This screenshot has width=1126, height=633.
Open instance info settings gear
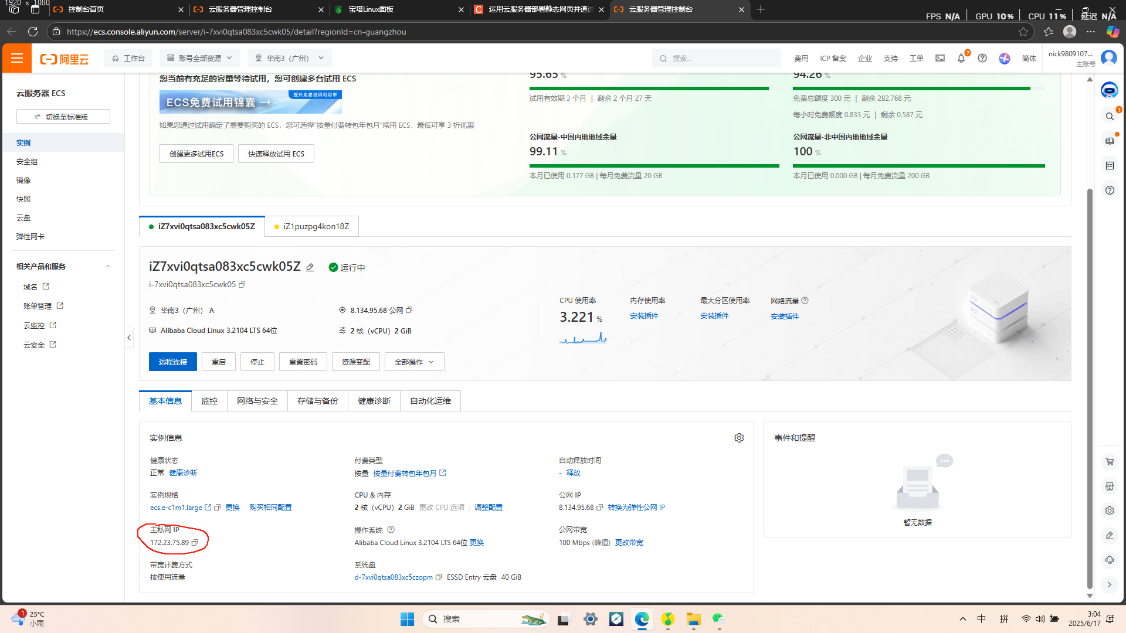pyautogui.click(x=739, y=438)
